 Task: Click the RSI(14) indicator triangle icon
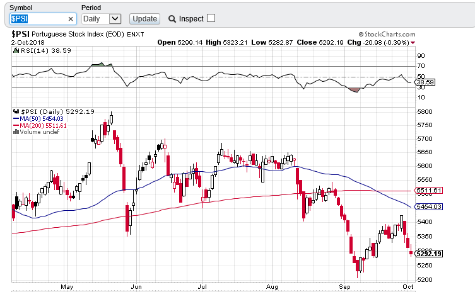(16, 50)
